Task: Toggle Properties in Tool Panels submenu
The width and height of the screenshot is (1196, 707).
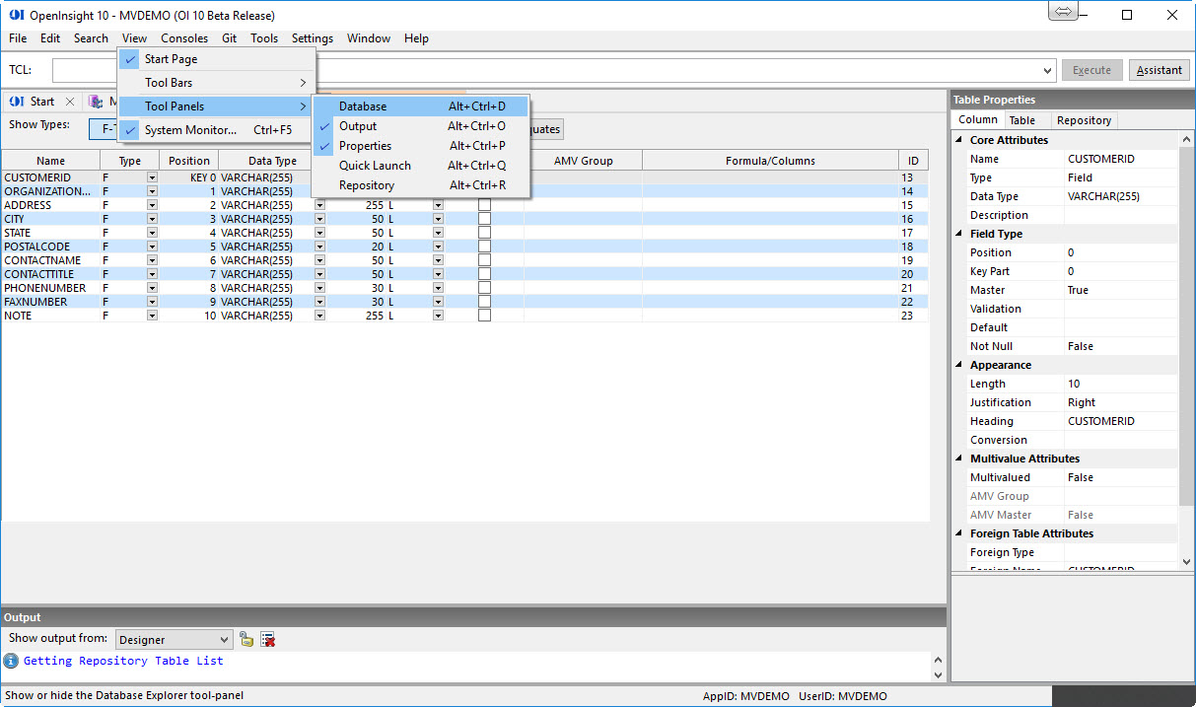Action: click(421, 146)
